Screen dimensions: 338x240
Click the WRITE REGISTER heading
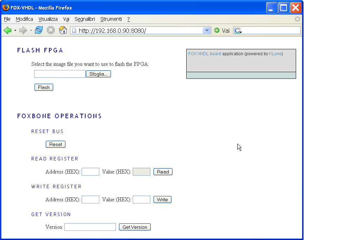[x=56, y=187]
